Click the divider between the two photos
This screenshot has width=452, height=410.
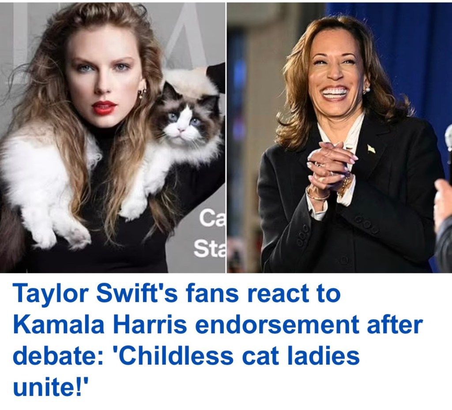click(226, 138)
